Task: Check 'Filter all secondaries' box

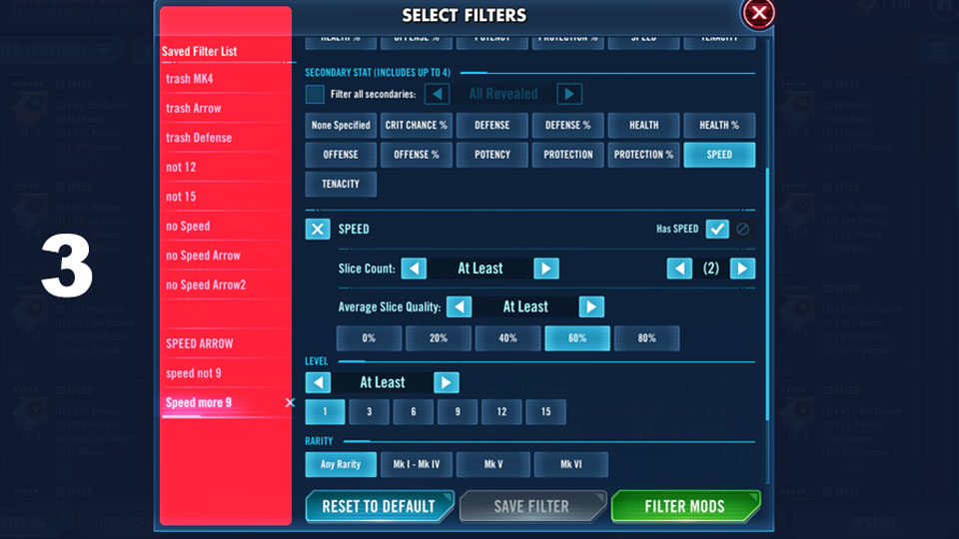Action: click(x=315, y=94)
